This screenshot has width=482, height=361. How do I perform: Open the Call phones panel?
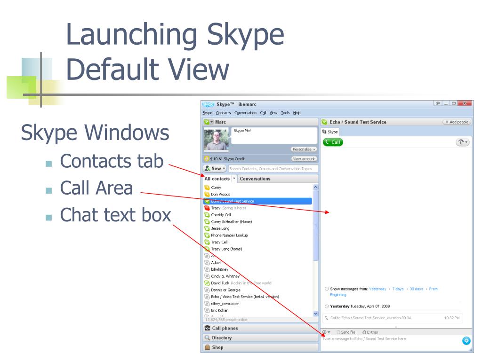click(x=260, y=328)
